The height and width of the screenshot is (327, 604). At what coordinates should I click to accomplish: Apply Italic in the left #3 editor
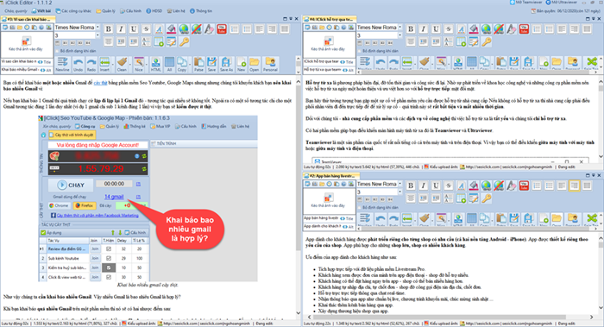[x=121, y=29]
